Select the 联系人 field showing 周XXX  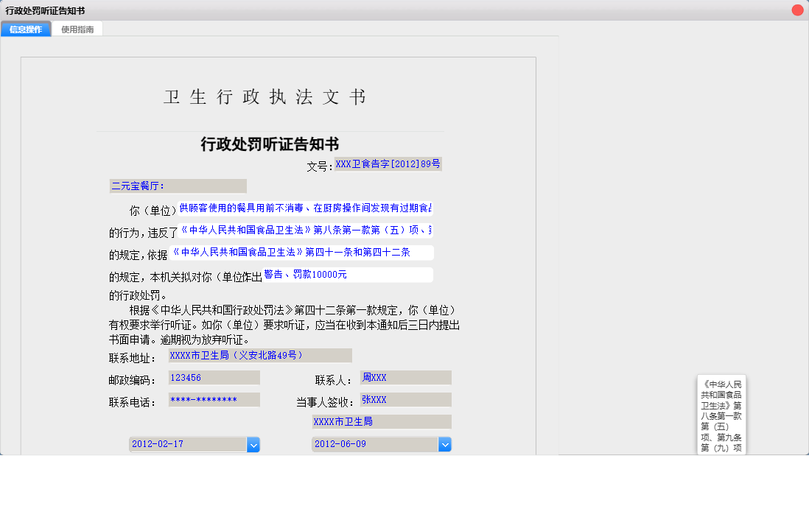point(405,377)
